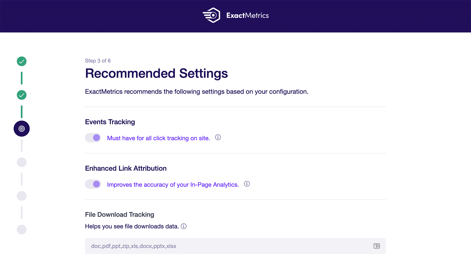Open the Events Tracking info tooltip icon
Screen dimensions: 471x262
218,137
